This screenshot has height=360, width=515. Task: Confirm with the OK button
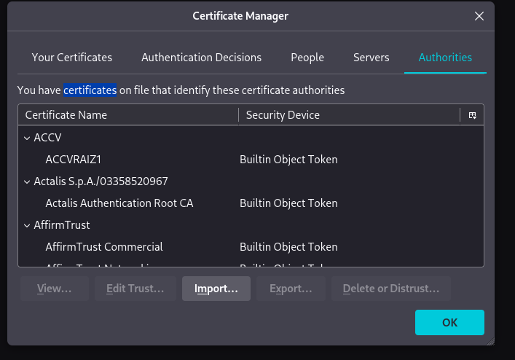[x=449, y=323]
